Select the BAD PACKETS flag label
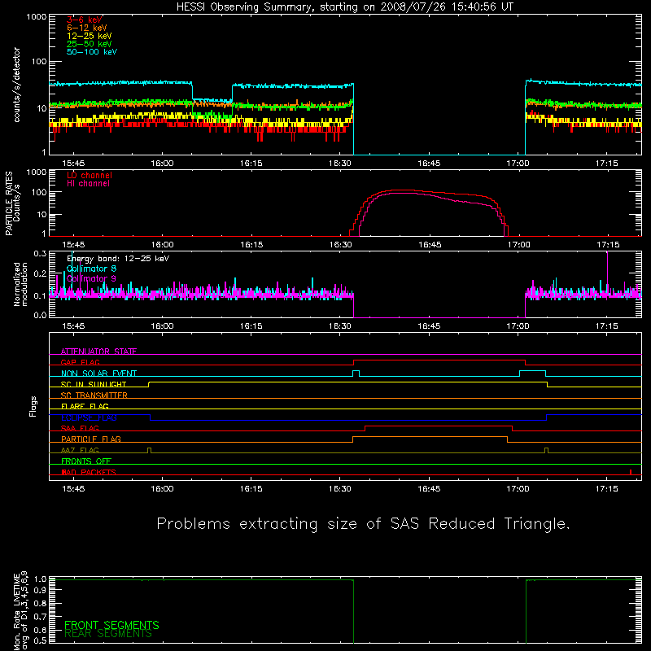 pyautogui.click(x=89, y=472)
